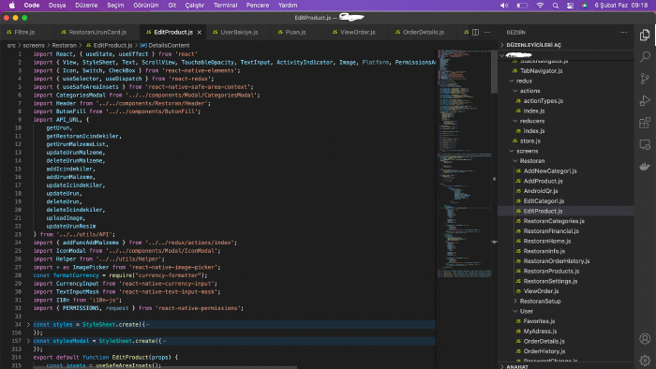Click the code minimap overview

(464, 163)
